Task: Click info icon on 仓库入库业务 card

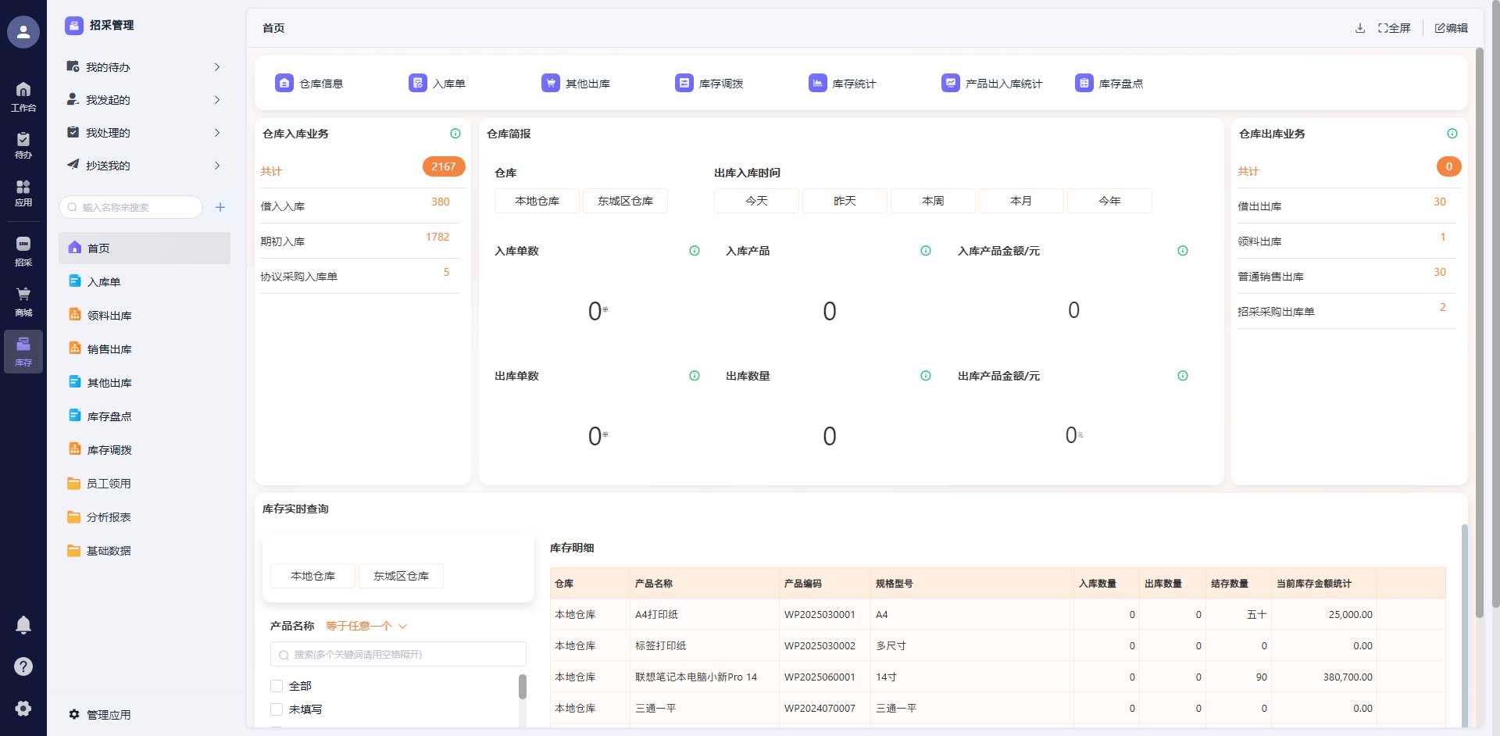Action: tap(455, 134)
